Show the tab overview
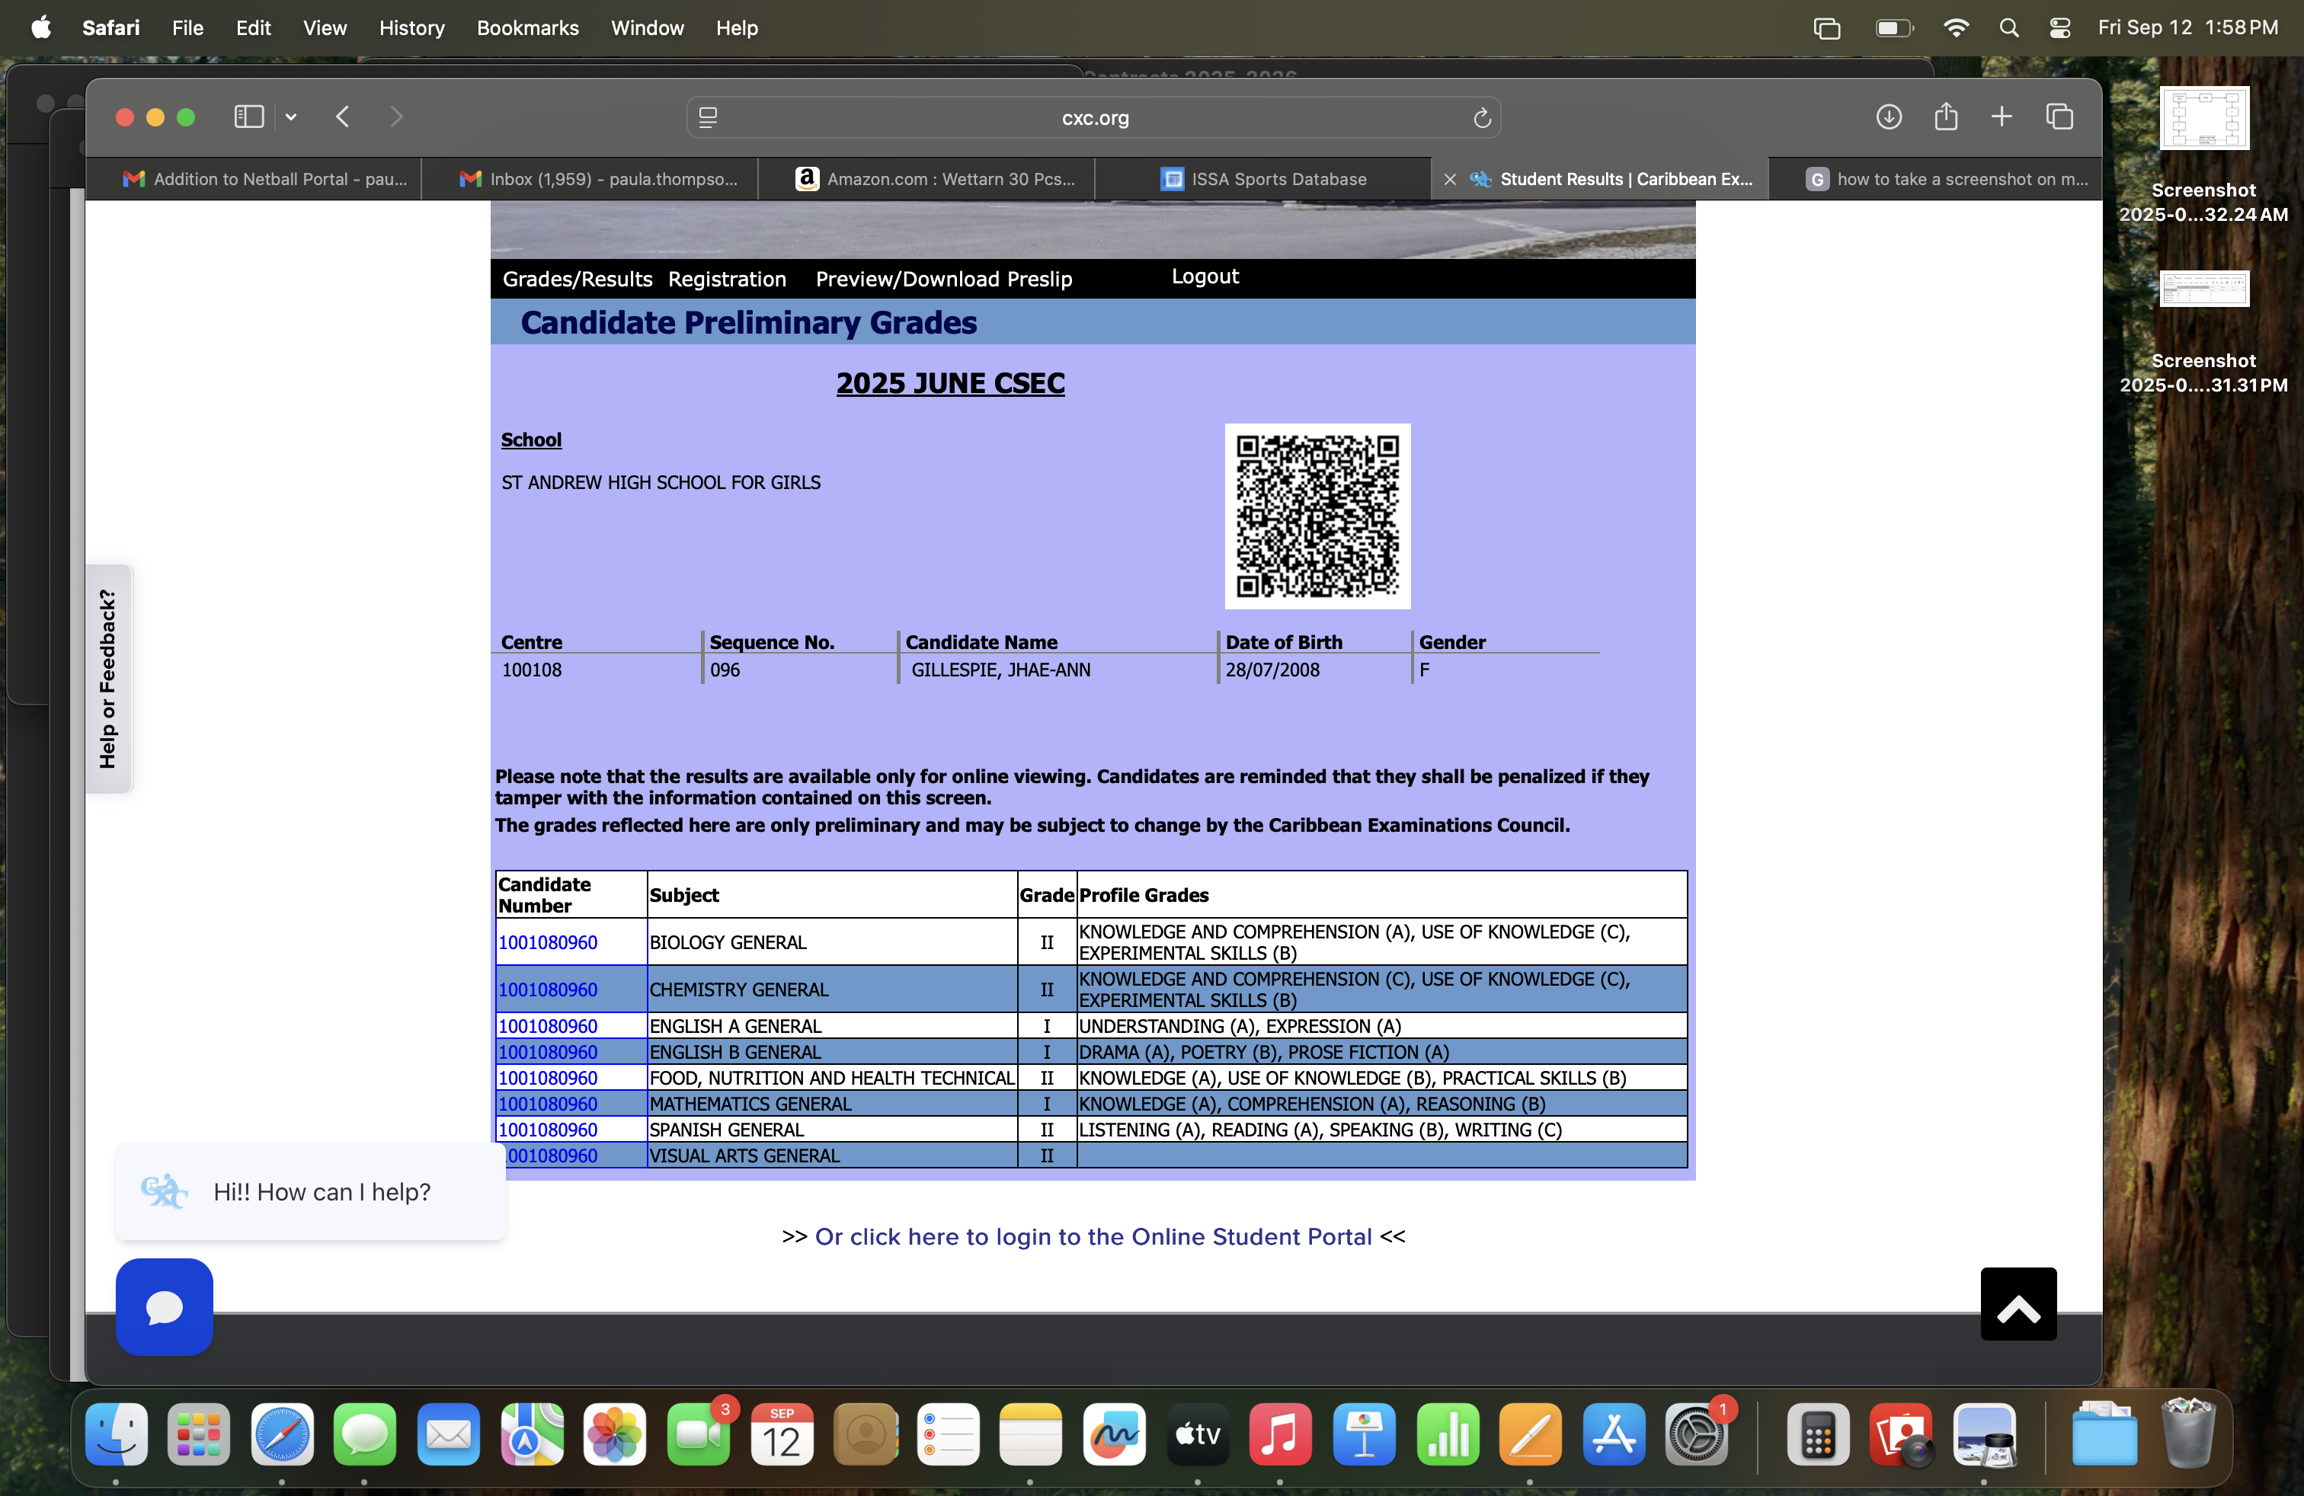 pos(2059,117)
